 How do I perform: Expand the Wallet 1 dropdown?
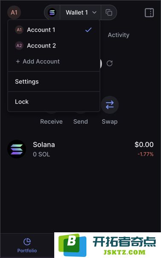80,12
